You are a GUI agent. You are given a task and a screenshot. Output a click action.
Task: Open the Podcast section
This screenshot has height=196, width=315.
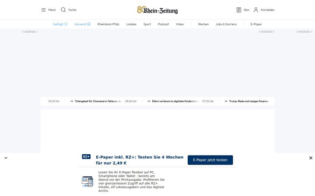coord(163,24)
